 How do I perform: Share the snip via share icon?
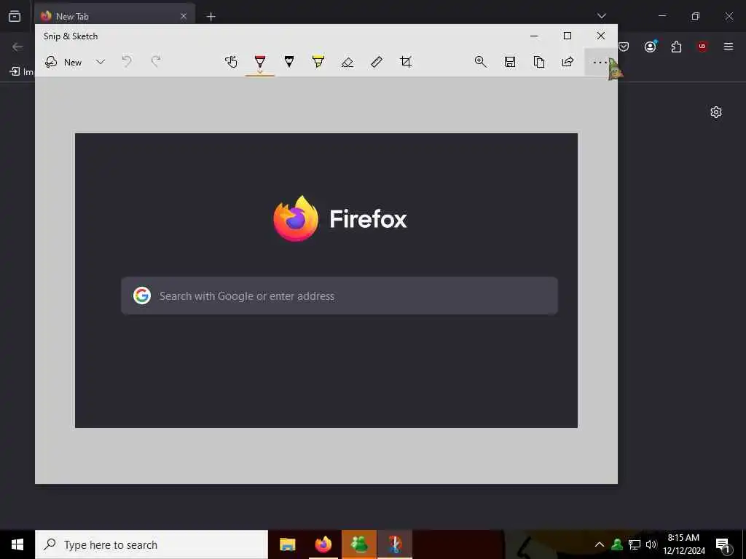568,62
